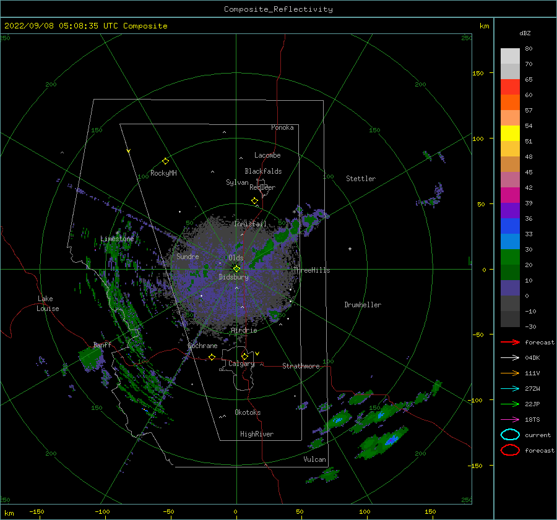The width and height of the screenshot is (557, 520).
Task: Click the white plus marker near Drumheller
Action: coord(350,249)
